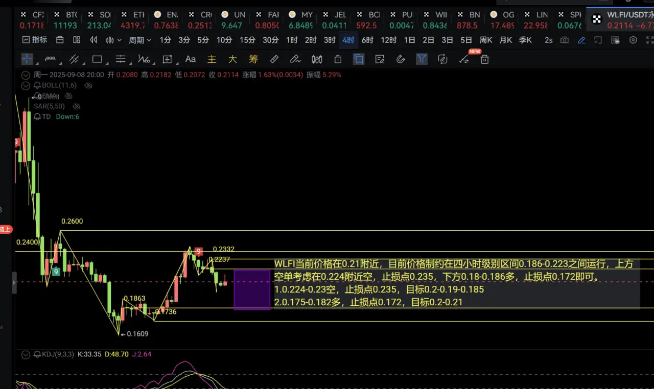
Task: Switch to the 15分 timeframe
Action: pyautogui.click(x=247, y=40)
